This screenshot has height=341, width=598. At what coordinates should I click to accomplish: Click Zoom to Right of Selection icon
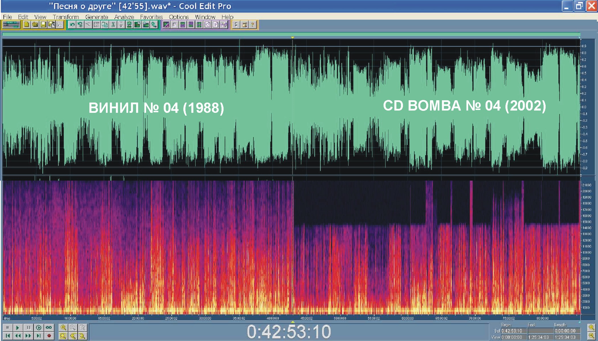[x=82, y=336]
